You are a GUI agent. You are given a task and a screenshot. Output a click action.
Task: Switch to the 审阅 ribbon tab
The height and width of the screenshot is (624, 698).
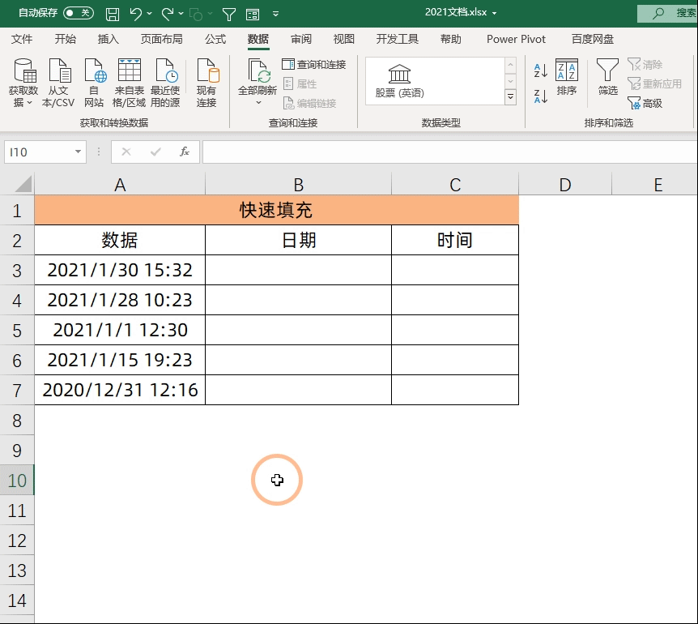(301, 39)
